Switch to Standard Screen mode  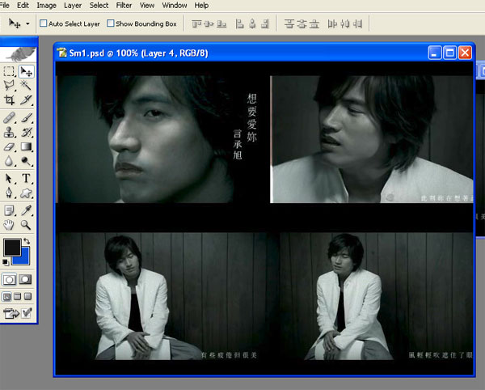click(x=6, y=297)
